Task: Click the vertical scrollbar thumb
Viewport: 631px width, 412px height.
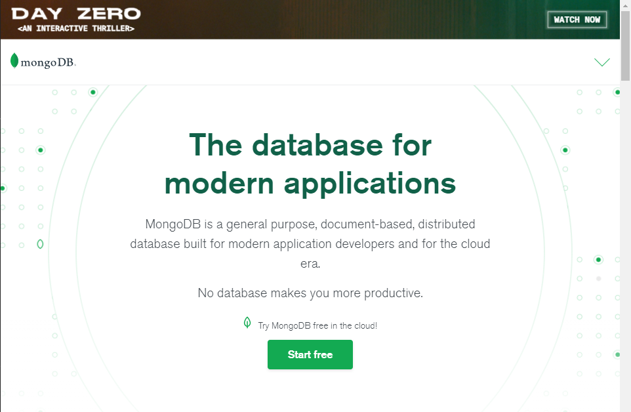Action: coord(625,46)
